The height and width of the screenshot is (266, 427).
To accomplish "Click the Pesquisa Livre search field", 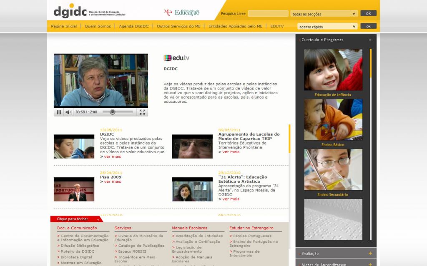I will 268,14.
